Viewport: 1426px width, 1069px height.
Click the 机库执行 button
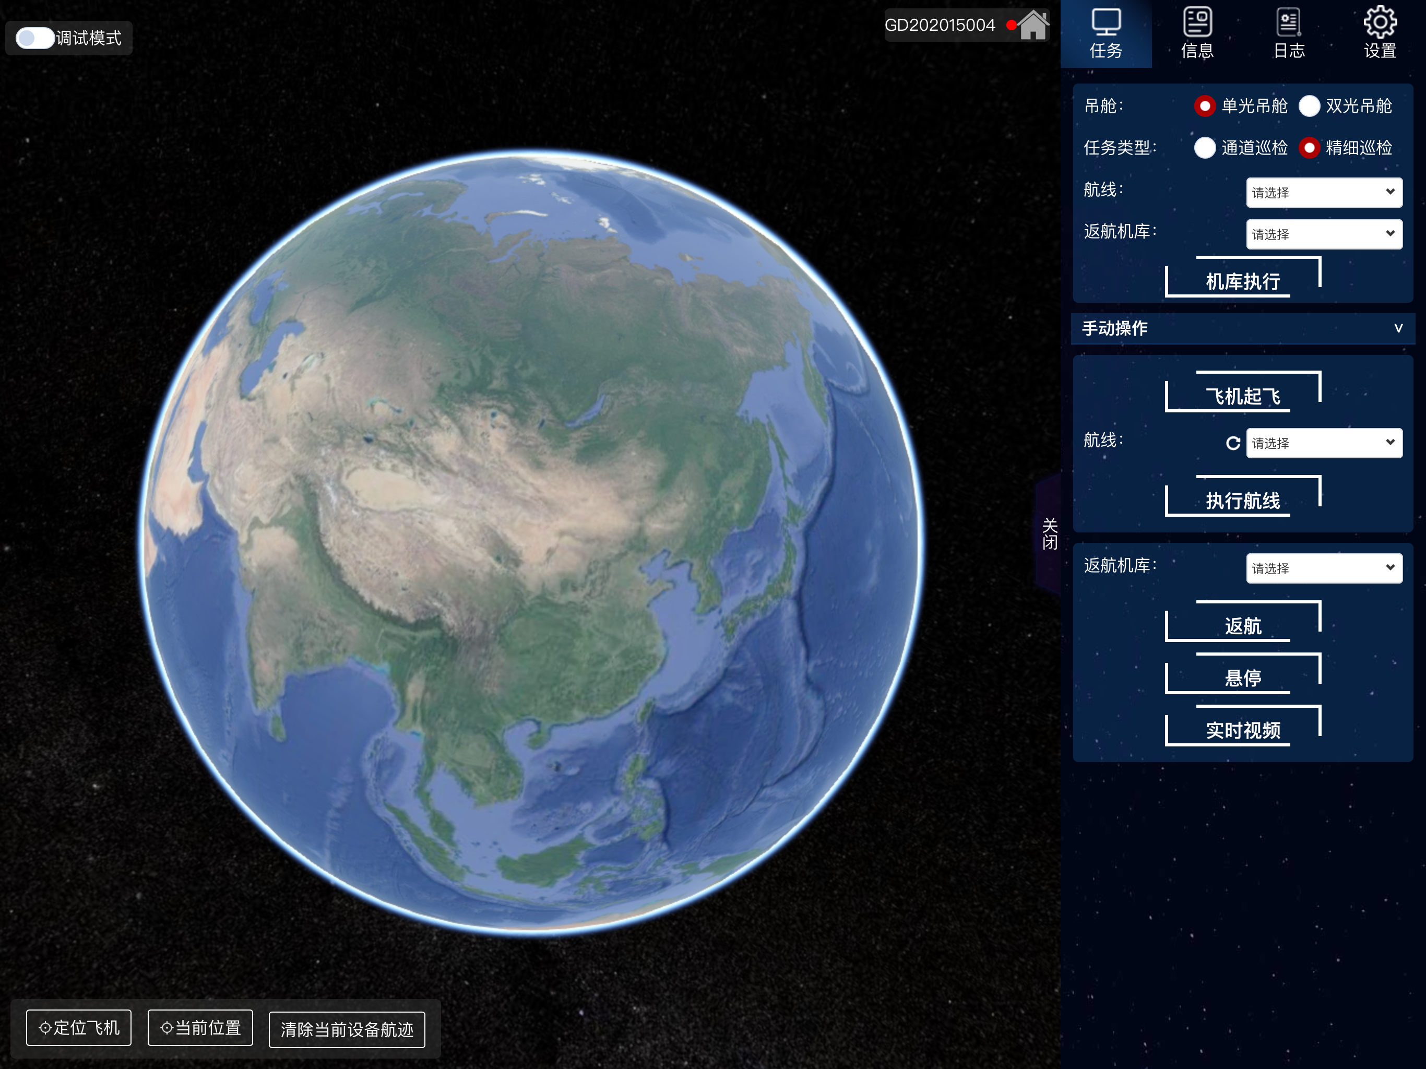pyautogui.click(x=1243, y=278)
